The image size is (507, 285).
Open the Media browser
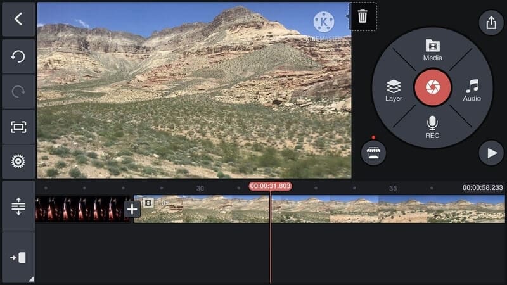433,50
